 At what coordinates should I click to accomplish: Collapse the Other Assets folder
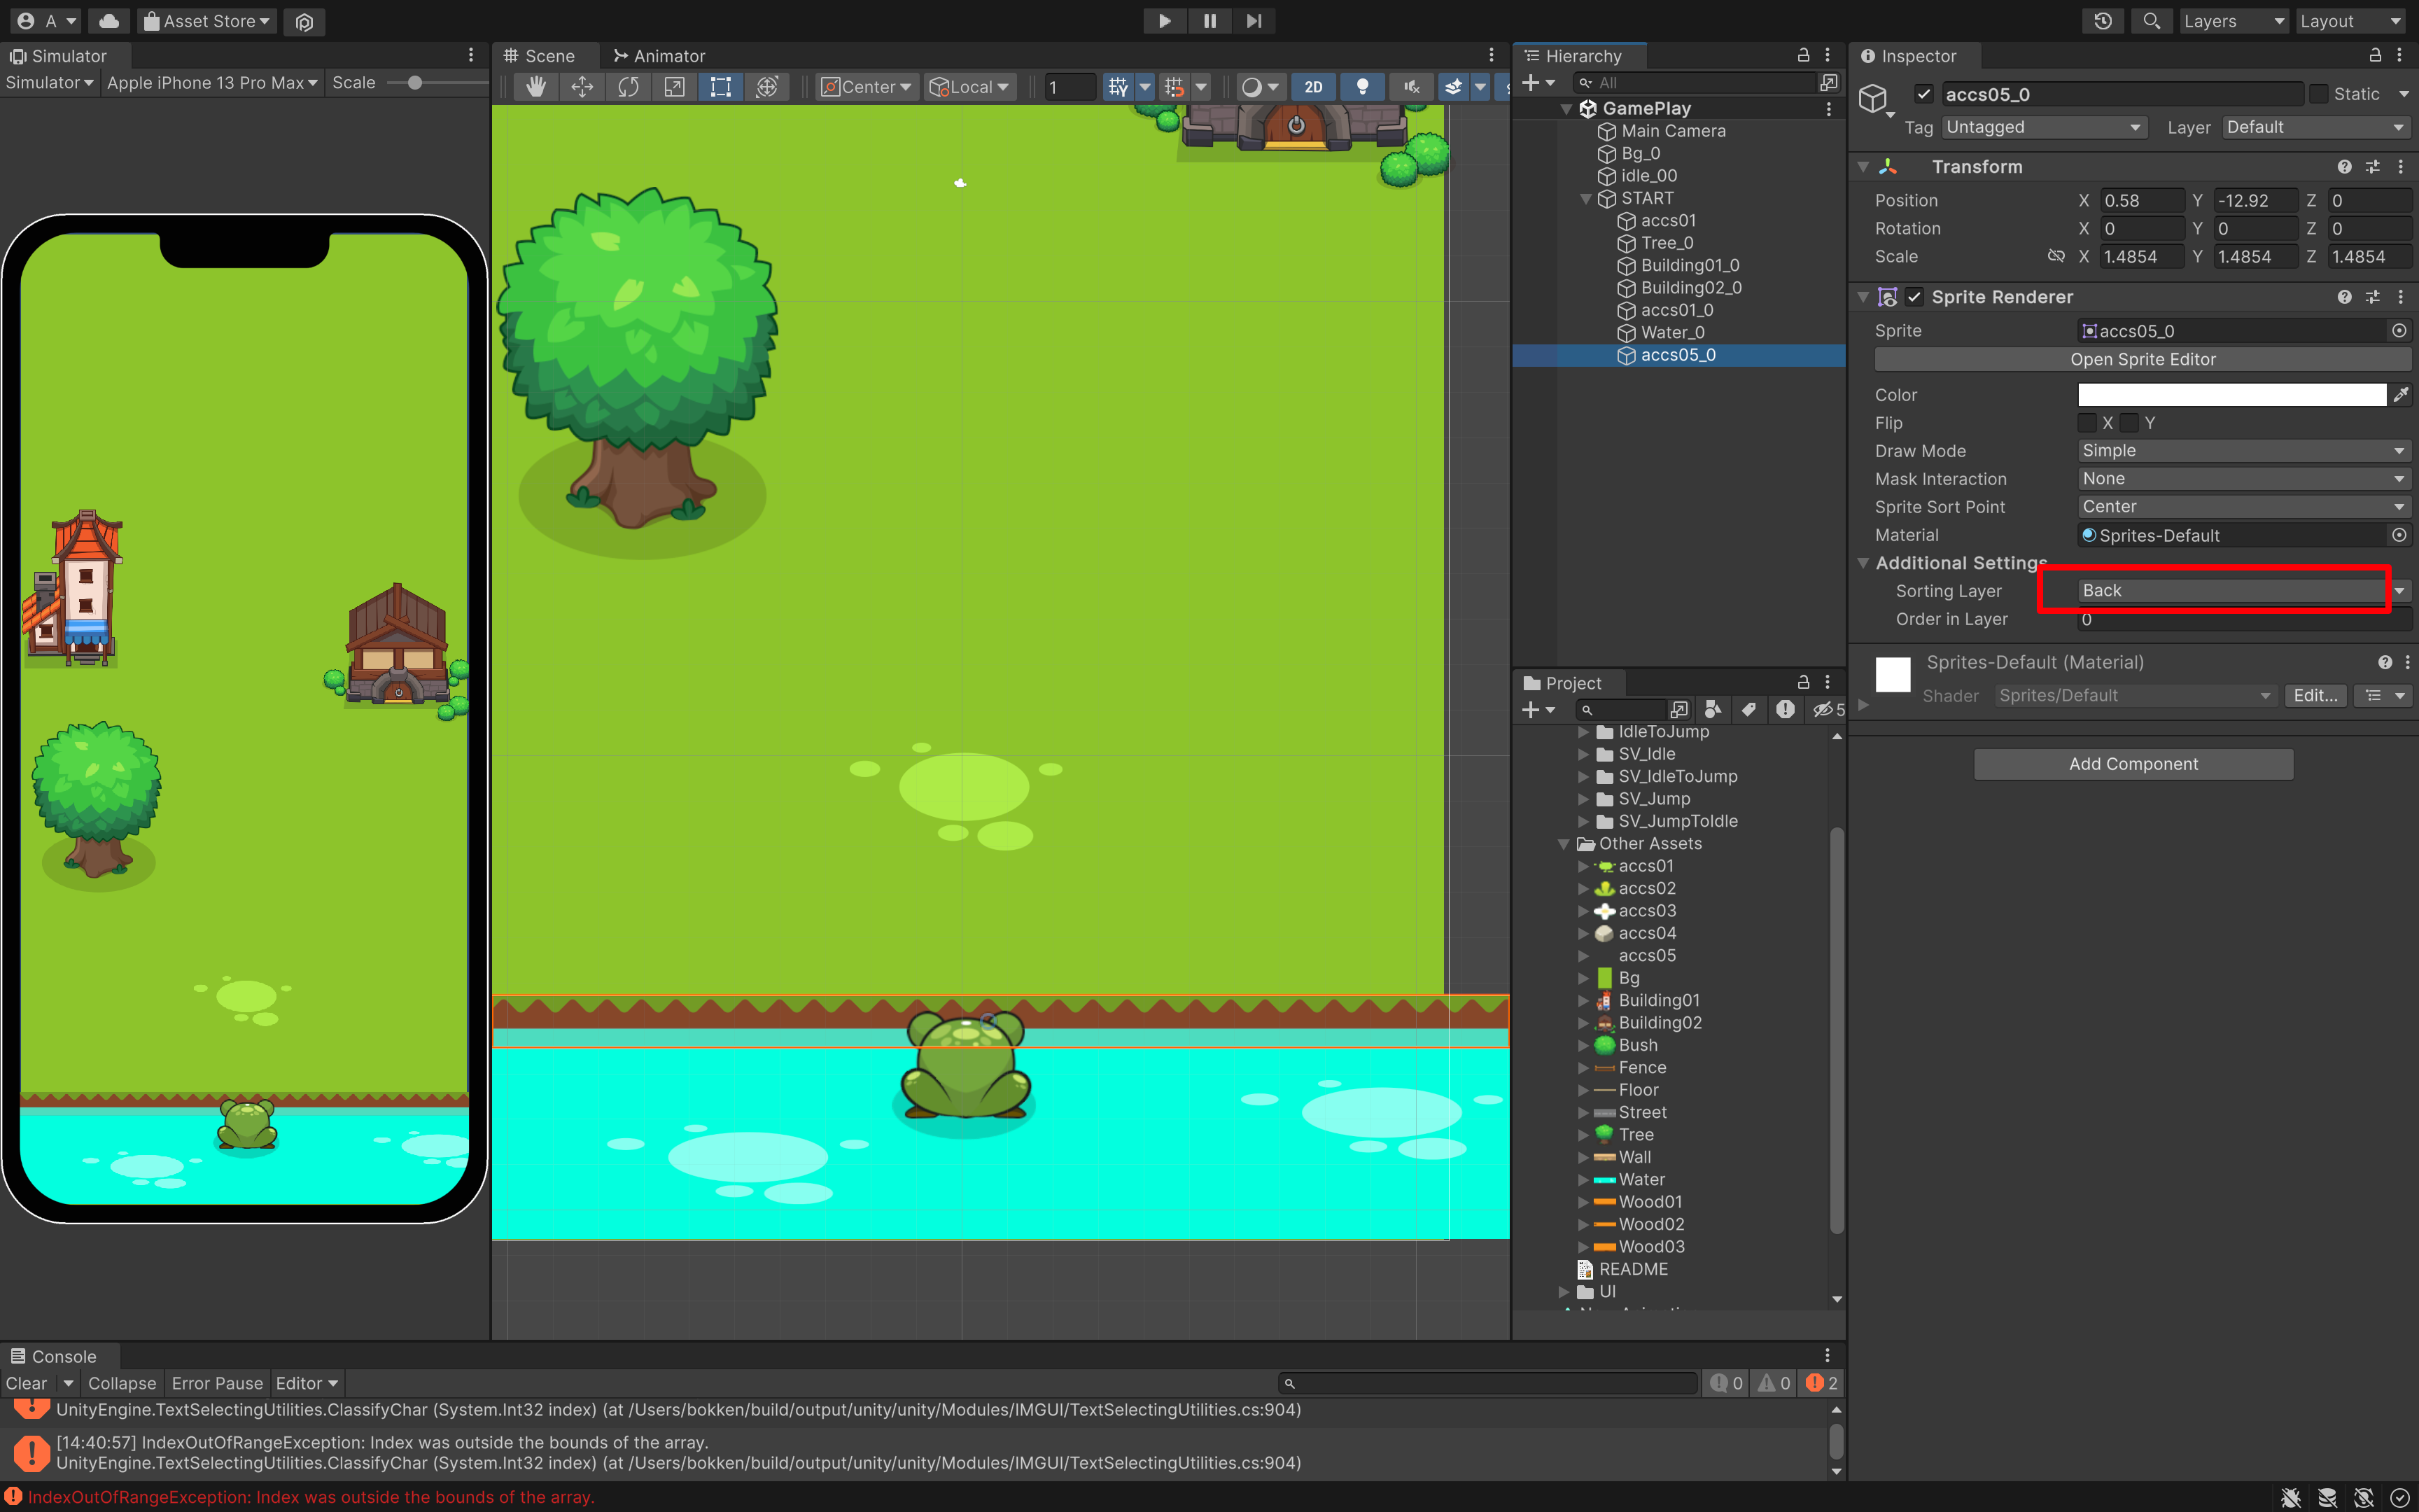point(1564,844)
